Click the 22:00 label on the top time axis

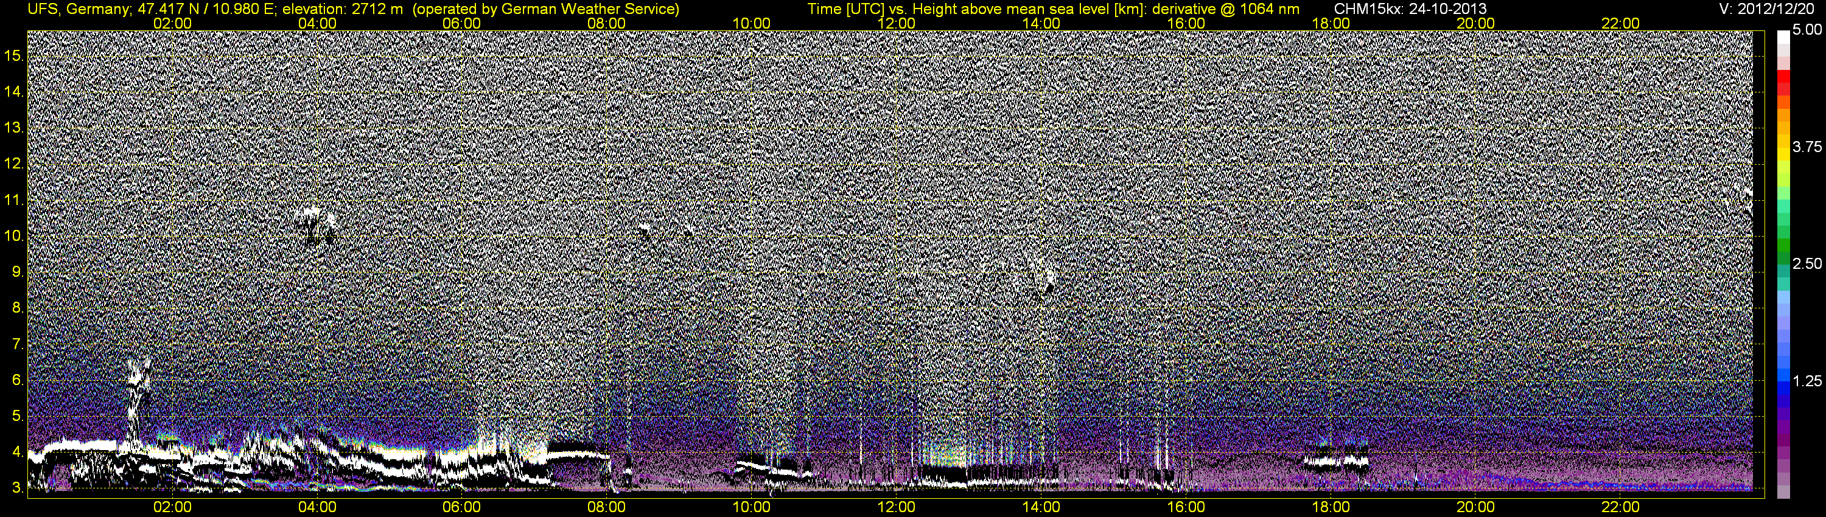pyautogui.click(x=1620, y=23)
